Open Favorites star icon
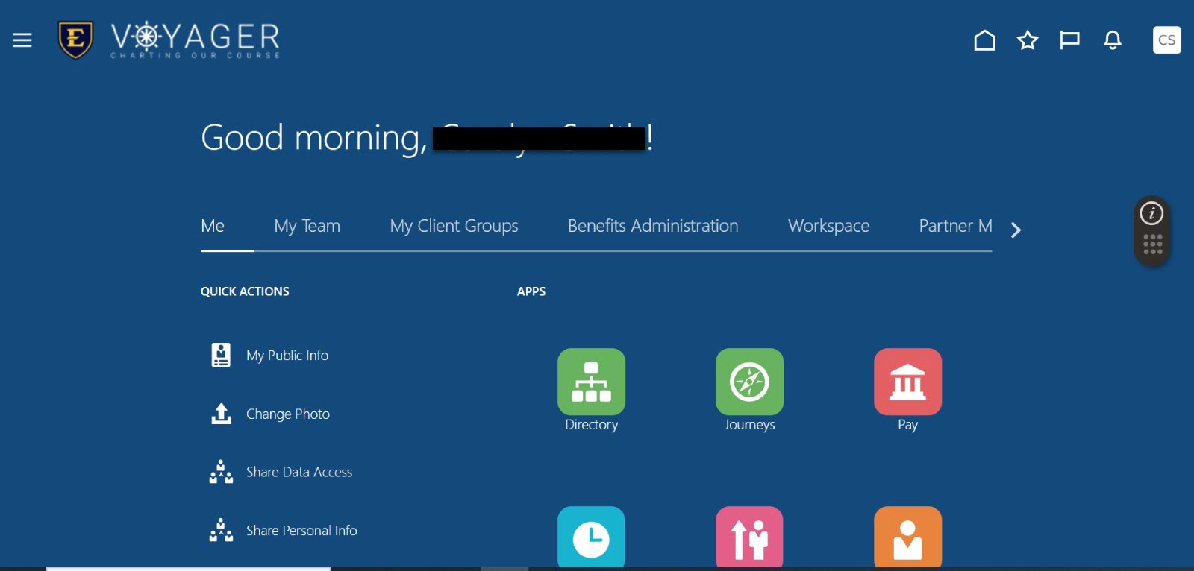 pyautogui.click(x=1028, y=40)
